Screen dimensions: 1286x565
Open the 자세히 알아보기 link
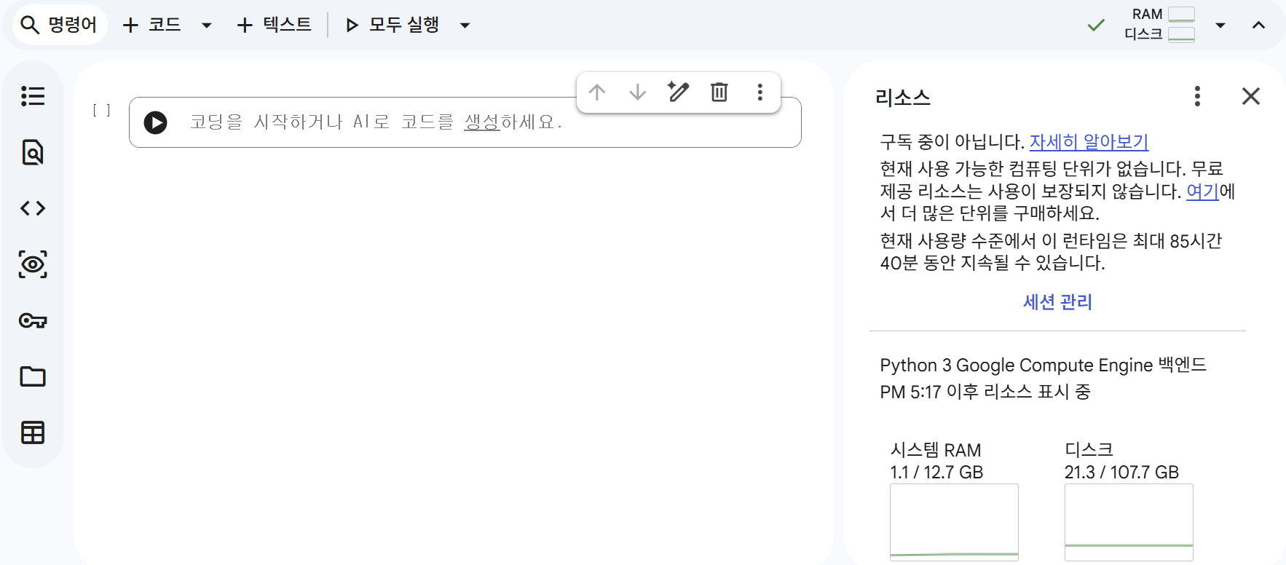[1089, 141]
